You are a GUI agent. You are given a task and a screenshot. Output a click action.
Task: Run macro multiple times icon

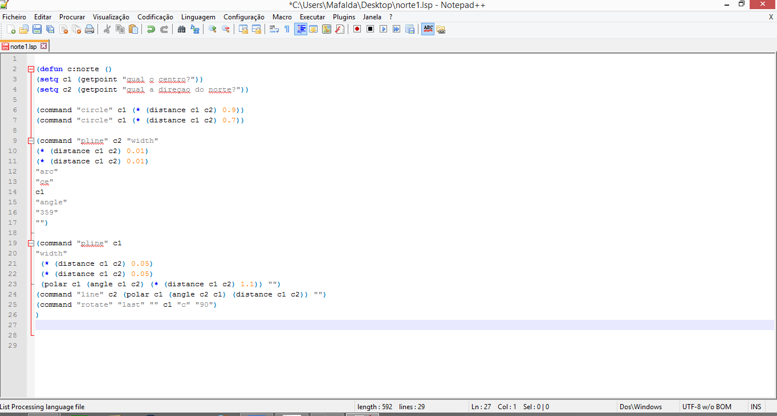[397, 29]
